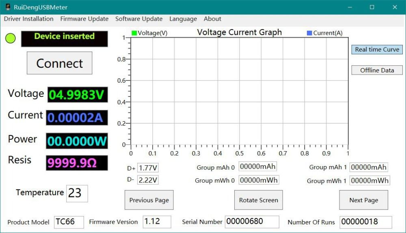406x233 pixels.
Task: Select the Number Of Runs field
Action: (365, 222)
